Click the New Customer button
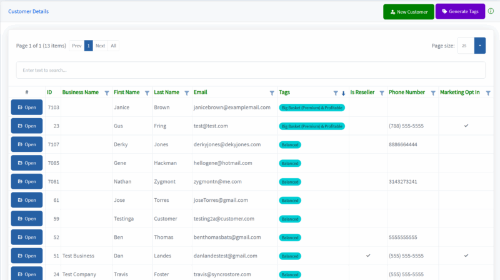 pos(408,11)
